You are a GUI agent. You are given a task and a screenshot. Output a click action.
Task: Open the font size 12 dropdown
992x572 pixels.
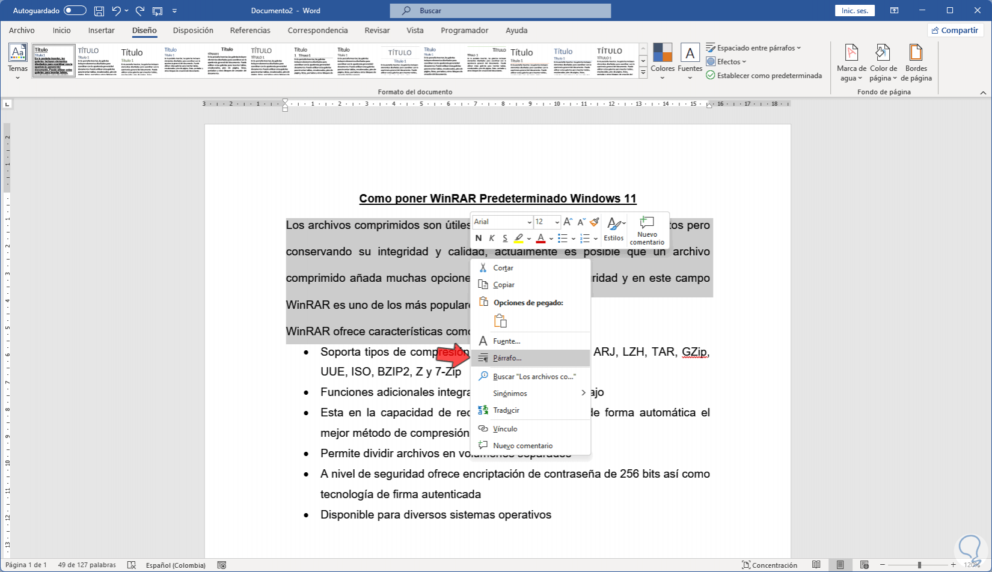pyautogui.click(x=557, y=222)
